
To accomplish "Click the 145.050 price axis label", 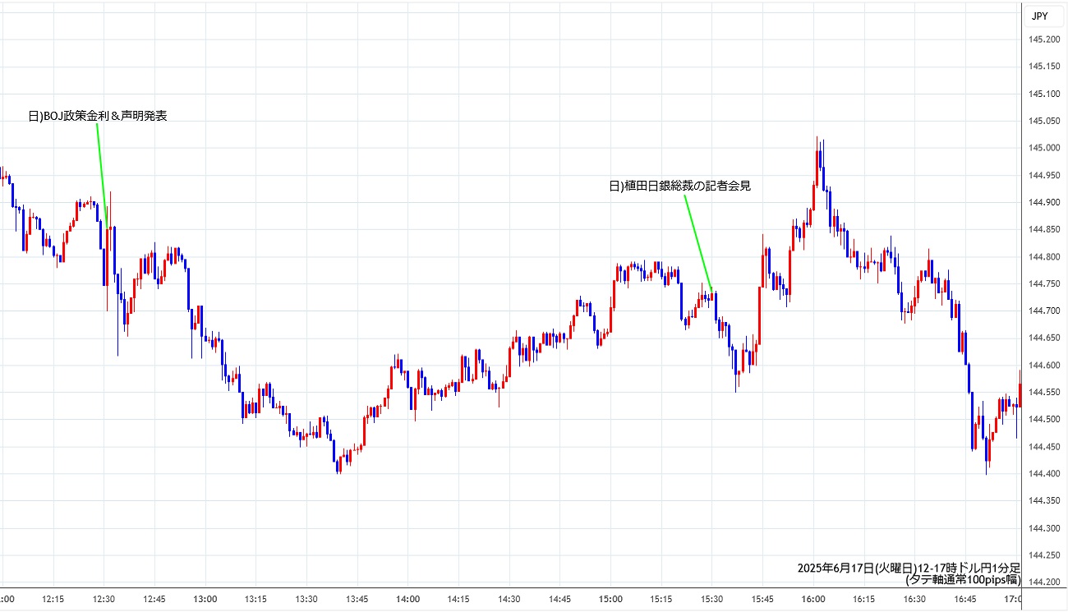I will 1045,121.
